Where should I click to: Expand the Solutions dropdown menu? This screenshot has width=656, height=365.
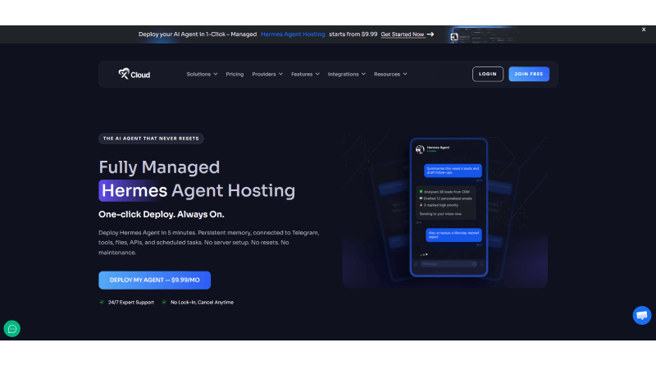202,74
